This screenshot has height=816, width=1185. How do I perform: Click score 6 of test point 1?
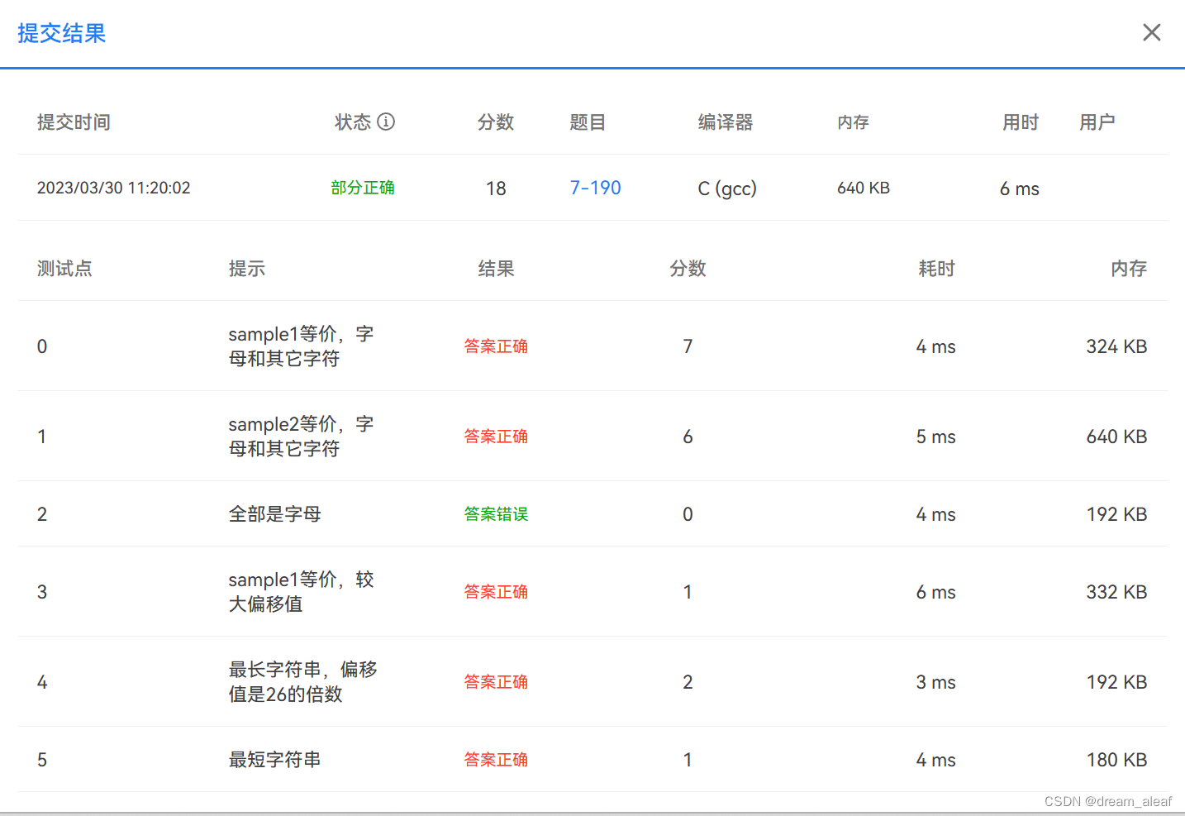pos(688,437)
